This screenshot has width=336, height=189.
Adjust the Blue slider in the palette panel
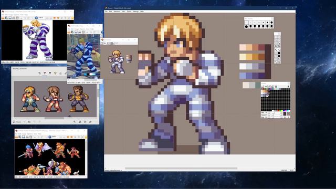(275, 117)
